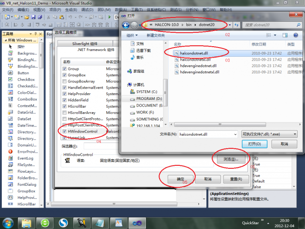
Task: Toggle the GroupBoxArray checkbox
Action: point(64,81)
